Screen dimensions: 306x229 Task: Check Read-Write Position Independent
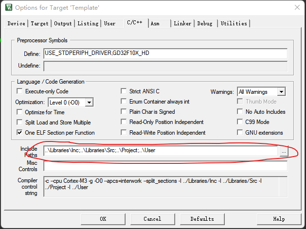point(124,132)
